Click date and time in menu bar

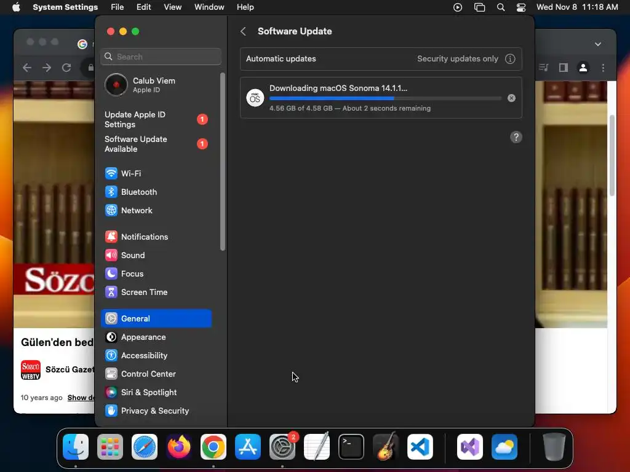click(577, 7)
